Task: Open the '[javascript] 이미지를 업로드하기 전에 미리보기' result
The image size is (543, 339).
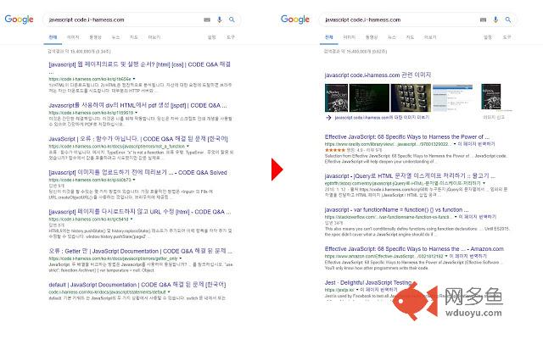Action: [137, 172]
